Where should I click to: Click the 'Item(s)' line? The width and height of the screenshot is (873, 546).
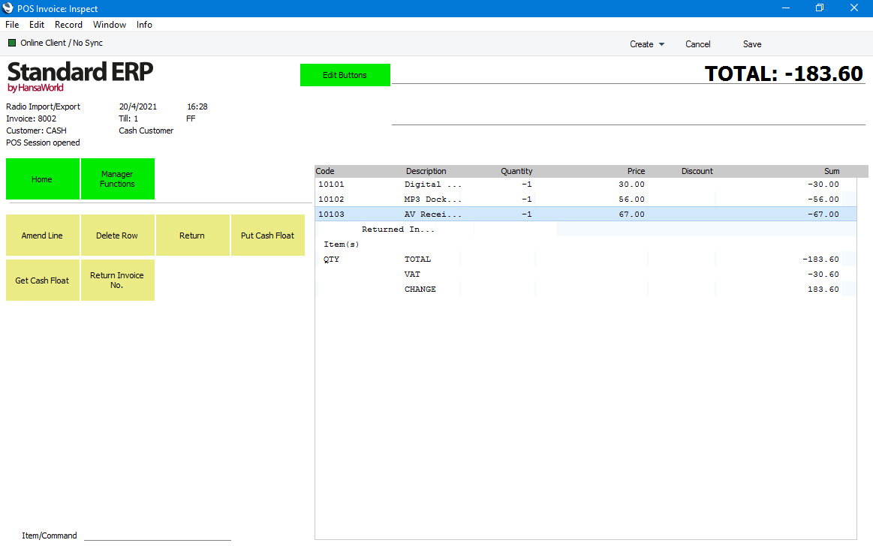coord(342,244)
